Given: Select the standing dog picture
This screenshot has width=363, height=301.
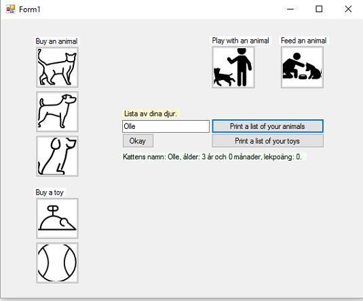Looking at the screenshot, I should tap(57, 112).
